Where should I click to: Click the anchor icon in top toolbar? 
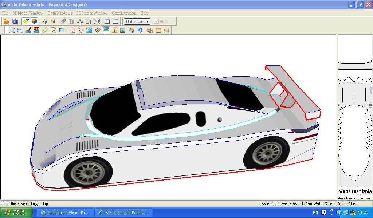coord(80,21)
